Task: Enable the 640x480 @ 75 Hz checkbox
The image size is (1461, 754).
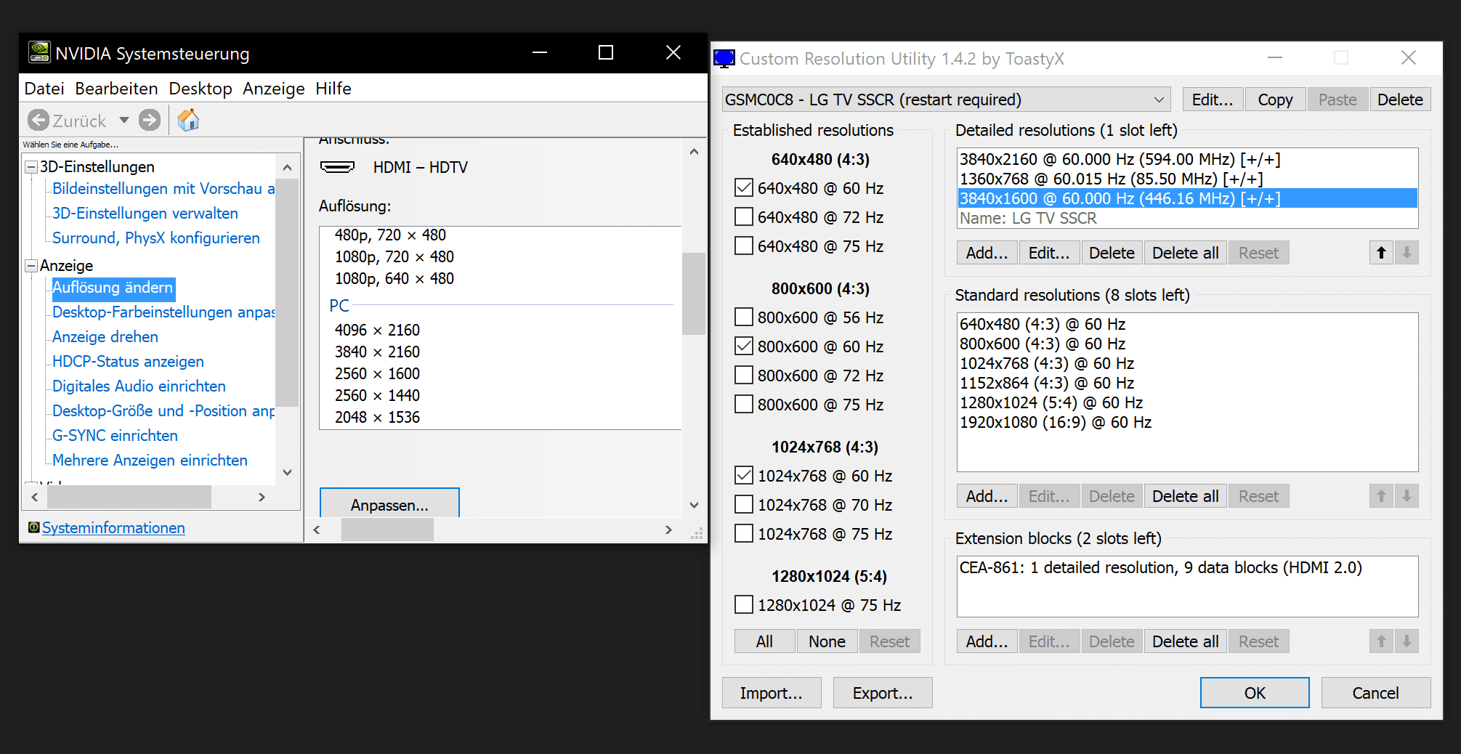Action: click(744, 246)
